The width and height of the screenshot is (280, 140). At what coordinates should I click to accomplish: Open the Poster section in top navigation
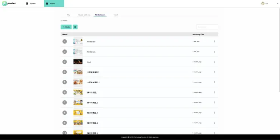[x=54, y=3]
